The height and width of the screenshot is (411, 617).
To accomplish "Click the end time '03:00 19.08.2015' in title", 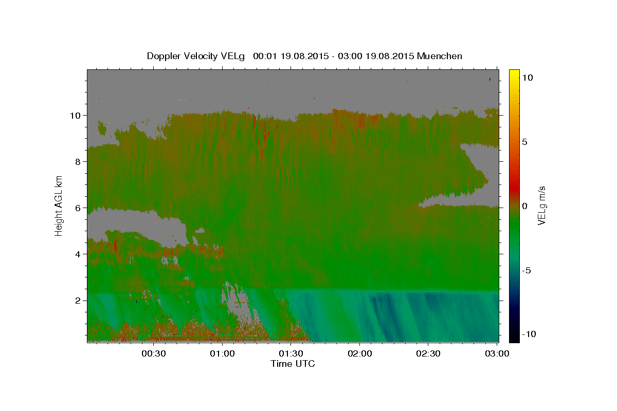I will coord(377,56).
